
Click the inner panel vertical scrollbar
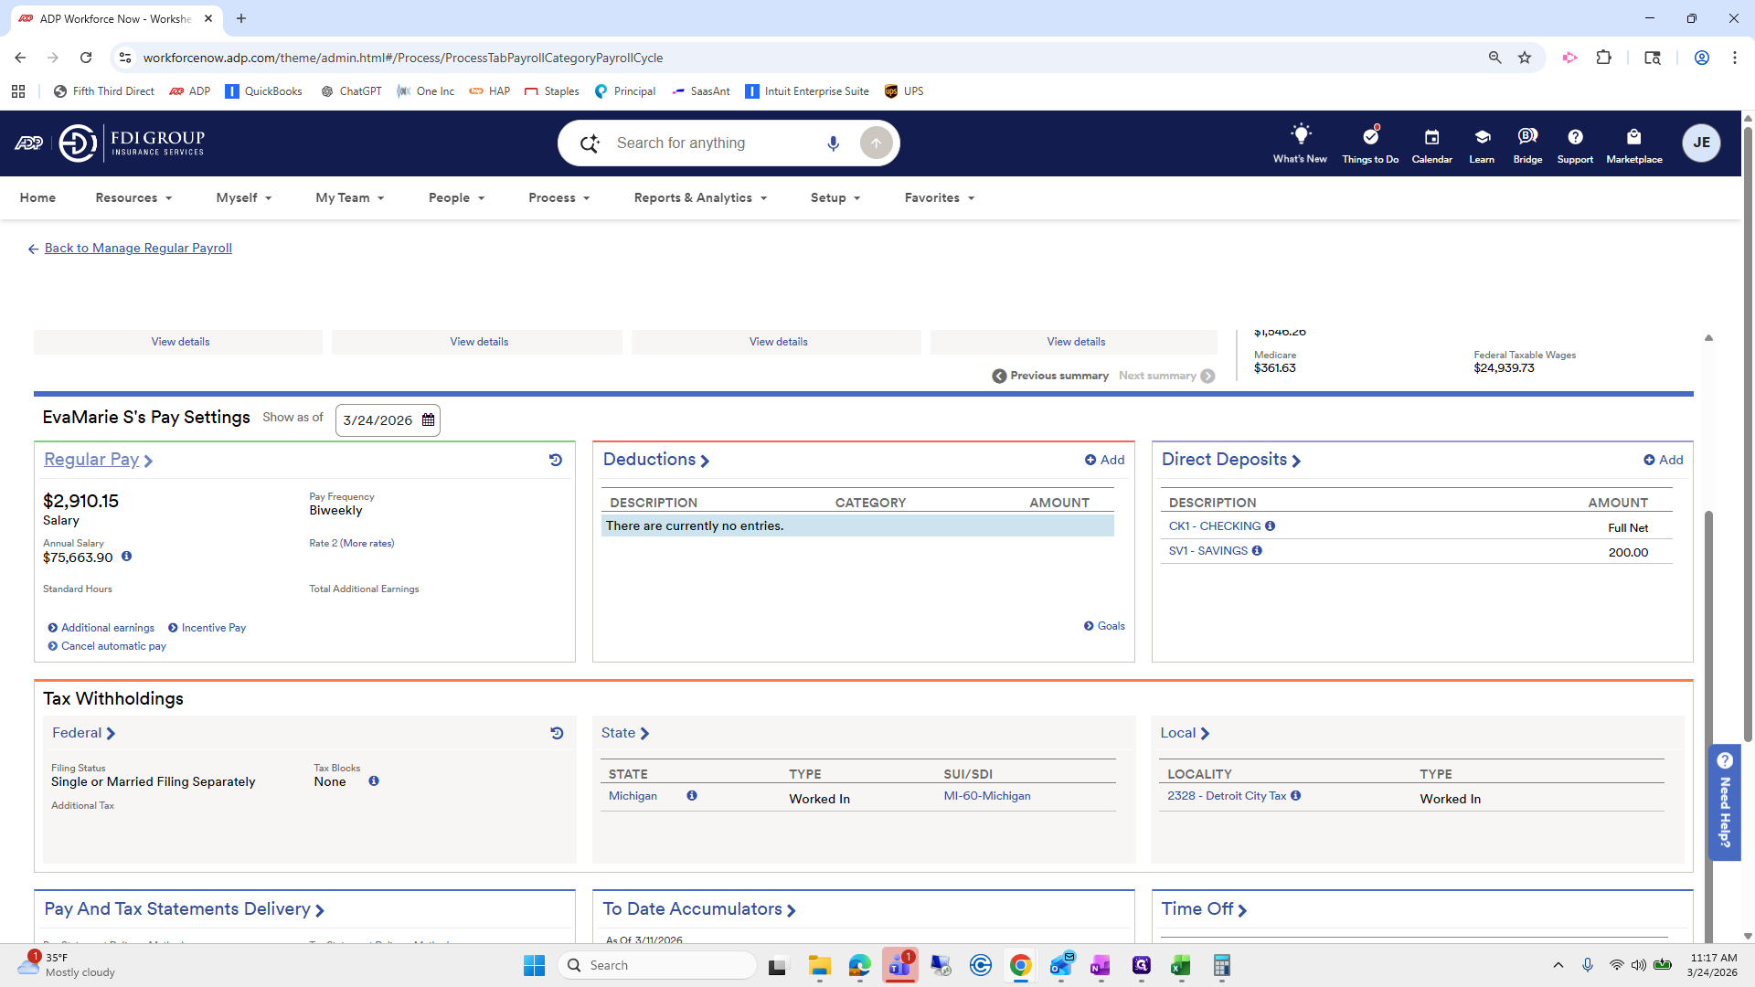[x=1707, y=640]
